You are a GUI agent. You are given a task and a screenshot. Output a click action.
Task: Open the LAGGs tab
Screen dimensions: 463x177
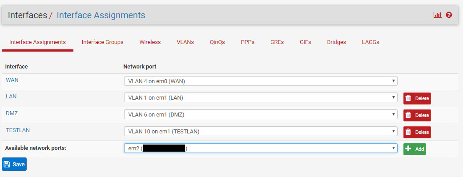tap(370, 42)
